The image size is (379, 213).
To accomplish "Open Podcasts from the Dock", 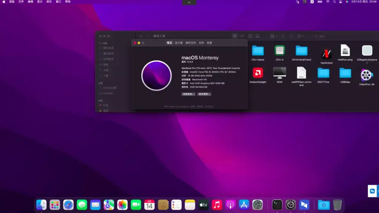I will (230, 205).
